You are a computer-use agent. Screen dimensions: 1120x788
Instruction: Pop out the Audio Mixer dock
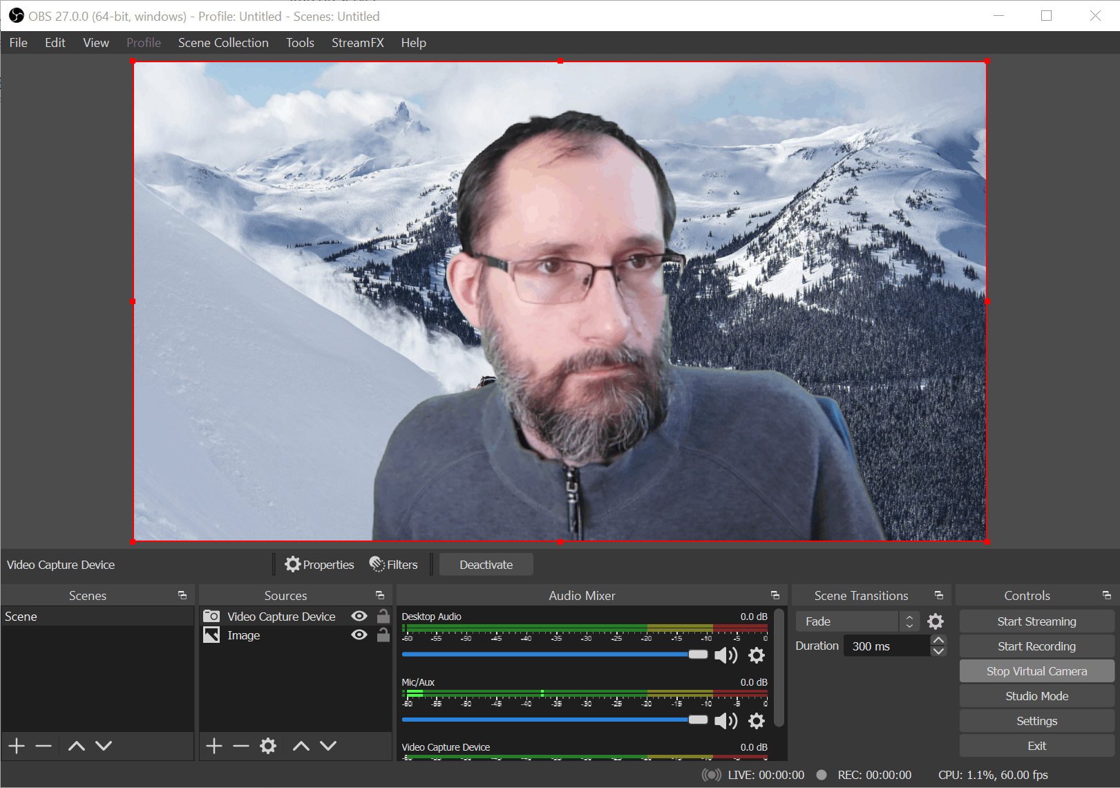pyautogui.click(x=775, y=595)
